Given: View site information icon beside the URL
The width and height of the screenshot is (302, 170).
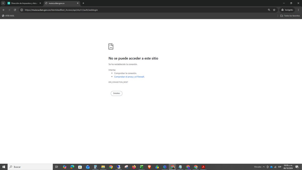Looking at the screenshot, I should click(x=22, y=10).
